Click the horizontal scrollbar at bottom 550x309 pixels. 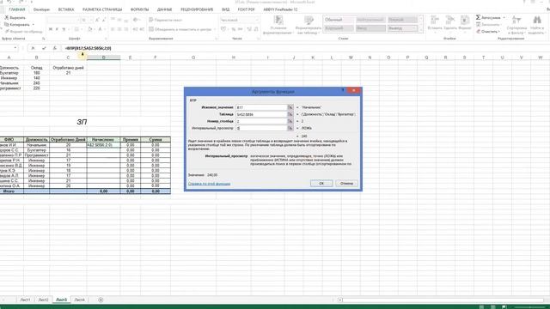443,300
